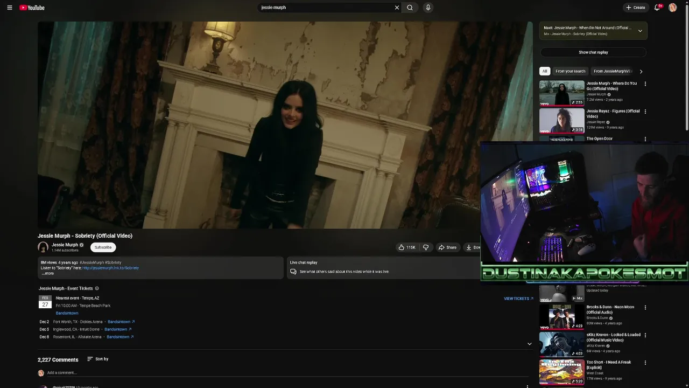Click the Sobriety video player
Image resolution: width=689 pixels, height=388 pixels.
point(285,125)
